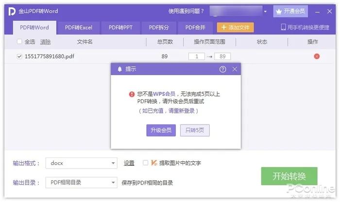The height and width of the screenshot is (202, 340).
Task: Switch to the PDF转Word tab
Action: [34, 28]
